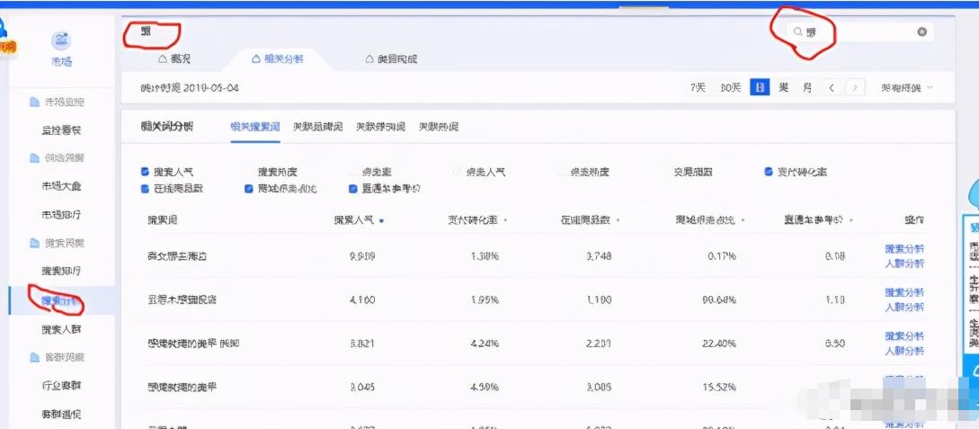
Task: Focus the keyword search input field
Action: [859, 31]
